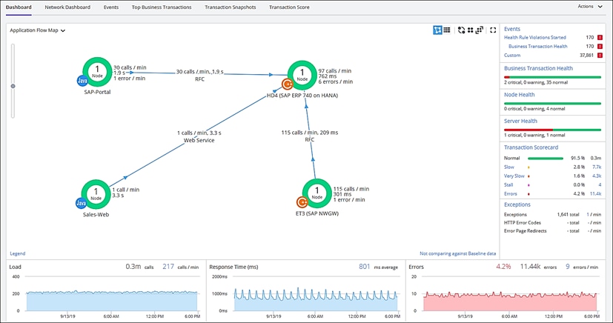Click red alert icon beside Custom events
The image size is (613, 323).
(x=600, y=56)
